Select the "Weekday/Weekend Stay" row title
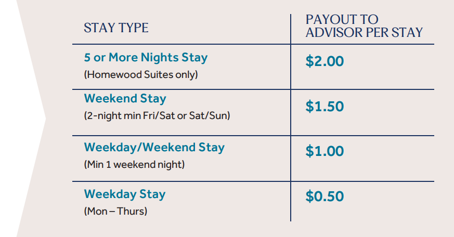This screenshot has height=237, width=454. pyautogui.click(x=154, y=147)
